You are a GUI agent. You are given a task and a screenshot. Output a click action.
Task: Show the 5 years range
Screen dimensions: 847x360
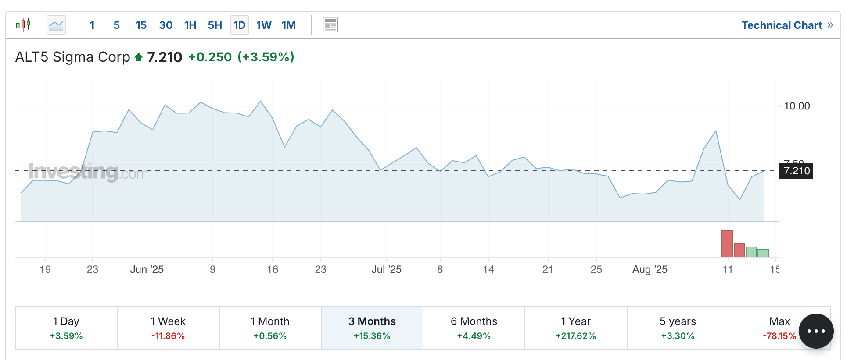pos(678,328)
